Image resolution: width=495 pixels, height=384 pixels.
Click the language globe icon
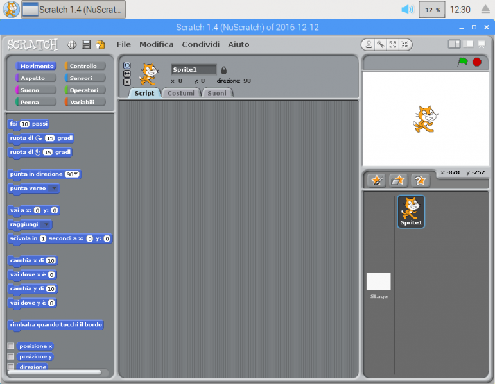coord(72,45)
